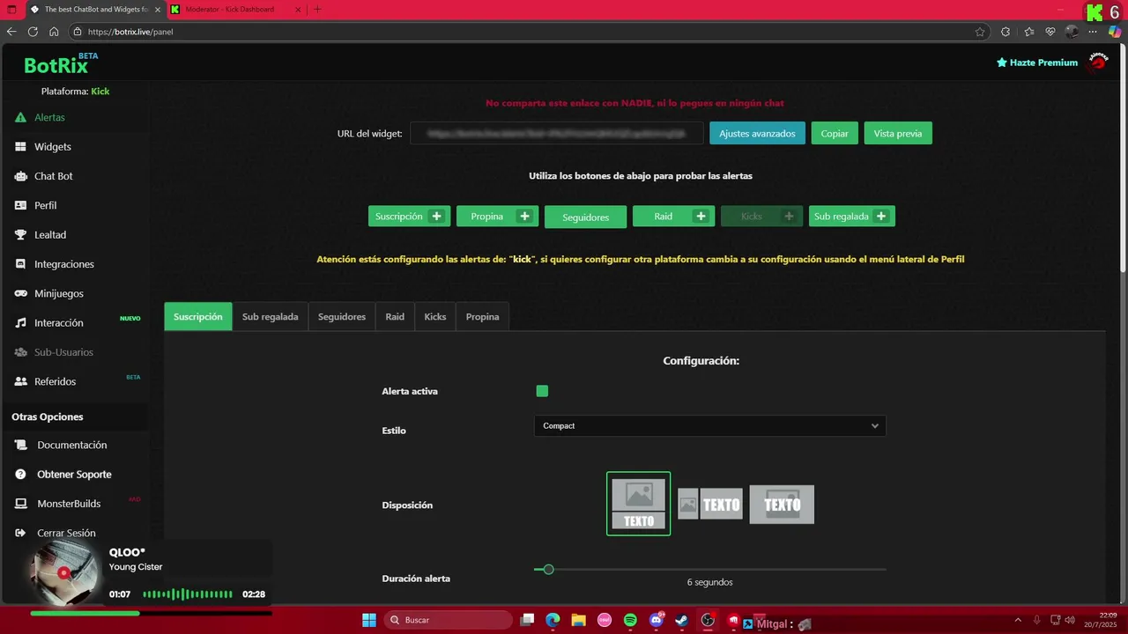Open the Integraciones icon in sidebar

(20, 264)
